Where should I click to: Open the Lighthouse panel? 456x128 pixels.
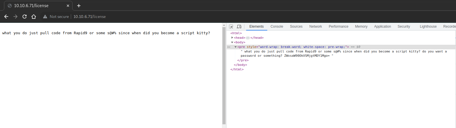[x=428, y=27]
